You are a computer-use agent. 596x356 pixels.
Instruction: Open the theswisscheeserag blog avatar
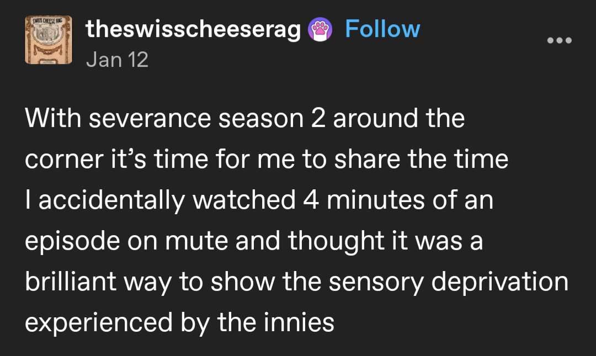point(49,39)
